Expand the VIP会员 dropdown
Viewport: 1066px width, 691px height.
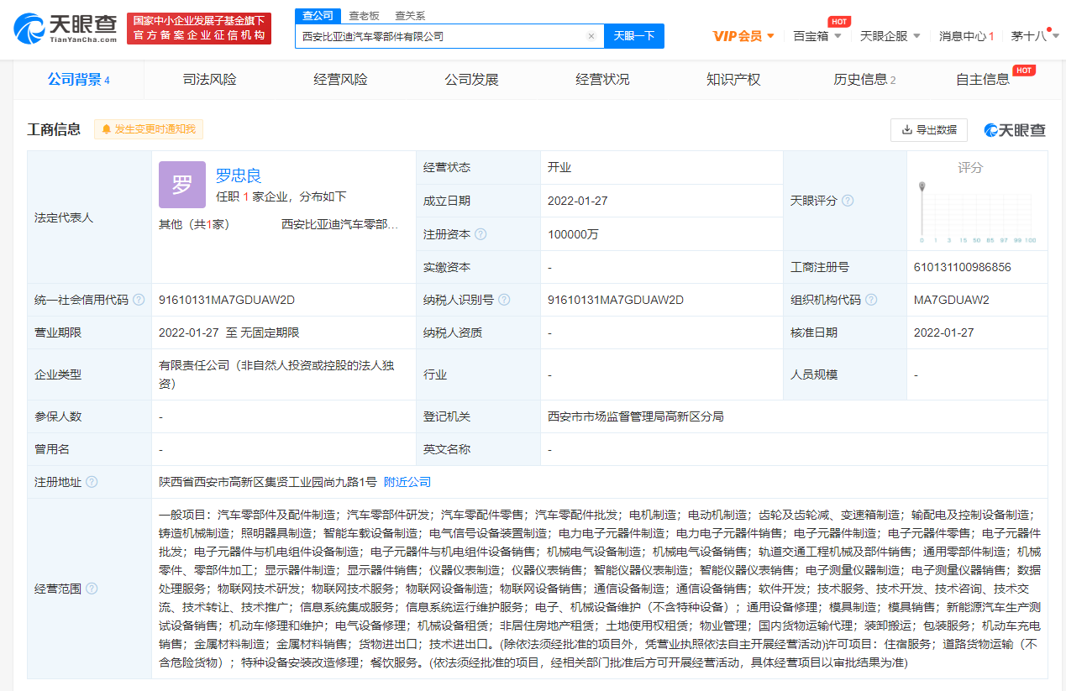pos(743,36)
